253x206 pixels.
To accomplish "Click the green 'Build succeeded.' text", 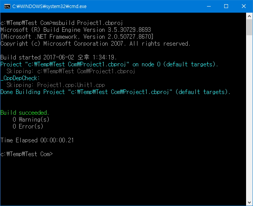I will (x=25, y=113).
